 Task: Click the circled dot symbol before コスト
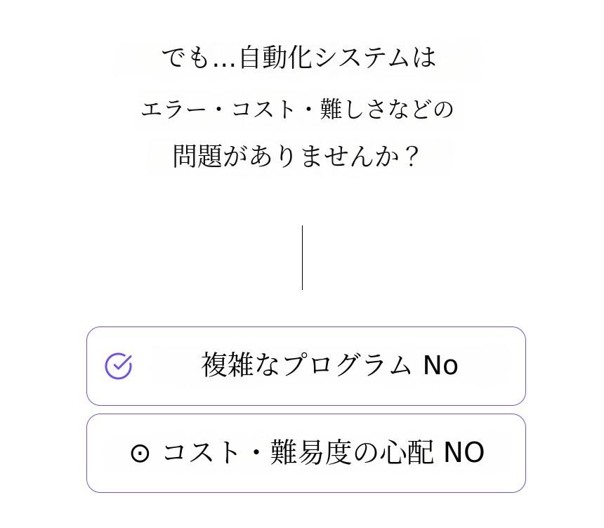pos(140,454)
